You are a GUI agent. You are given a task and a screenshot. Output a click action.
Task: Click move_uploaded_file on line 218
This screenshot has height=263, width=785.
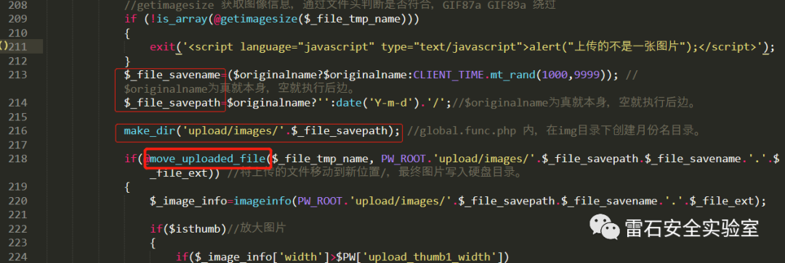coord(208,159)
